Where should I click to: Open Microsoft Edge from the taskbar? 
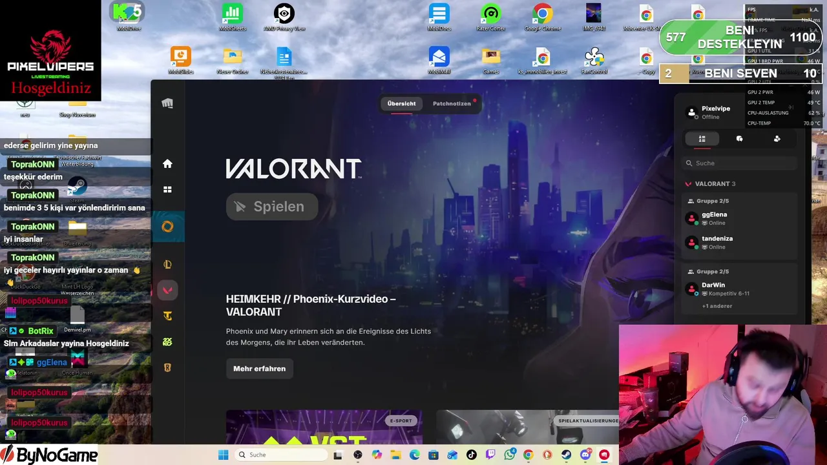(x=415, y=455)
